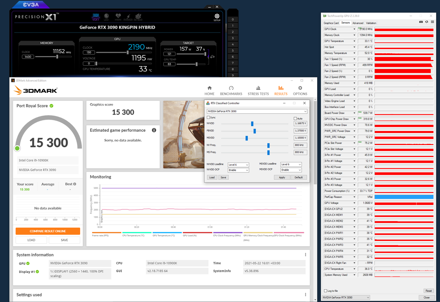Go to 3DMark HOME icon
The height and width of the screenshot is (302, 440).
pyautogui.click(x=209, y=88)
